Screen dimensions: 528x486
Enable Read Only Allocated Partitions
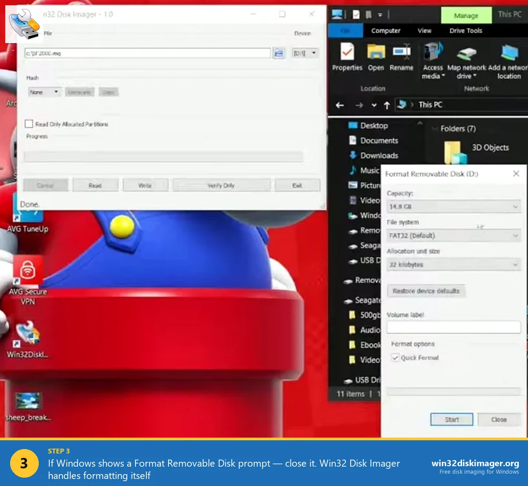[29, 124]
